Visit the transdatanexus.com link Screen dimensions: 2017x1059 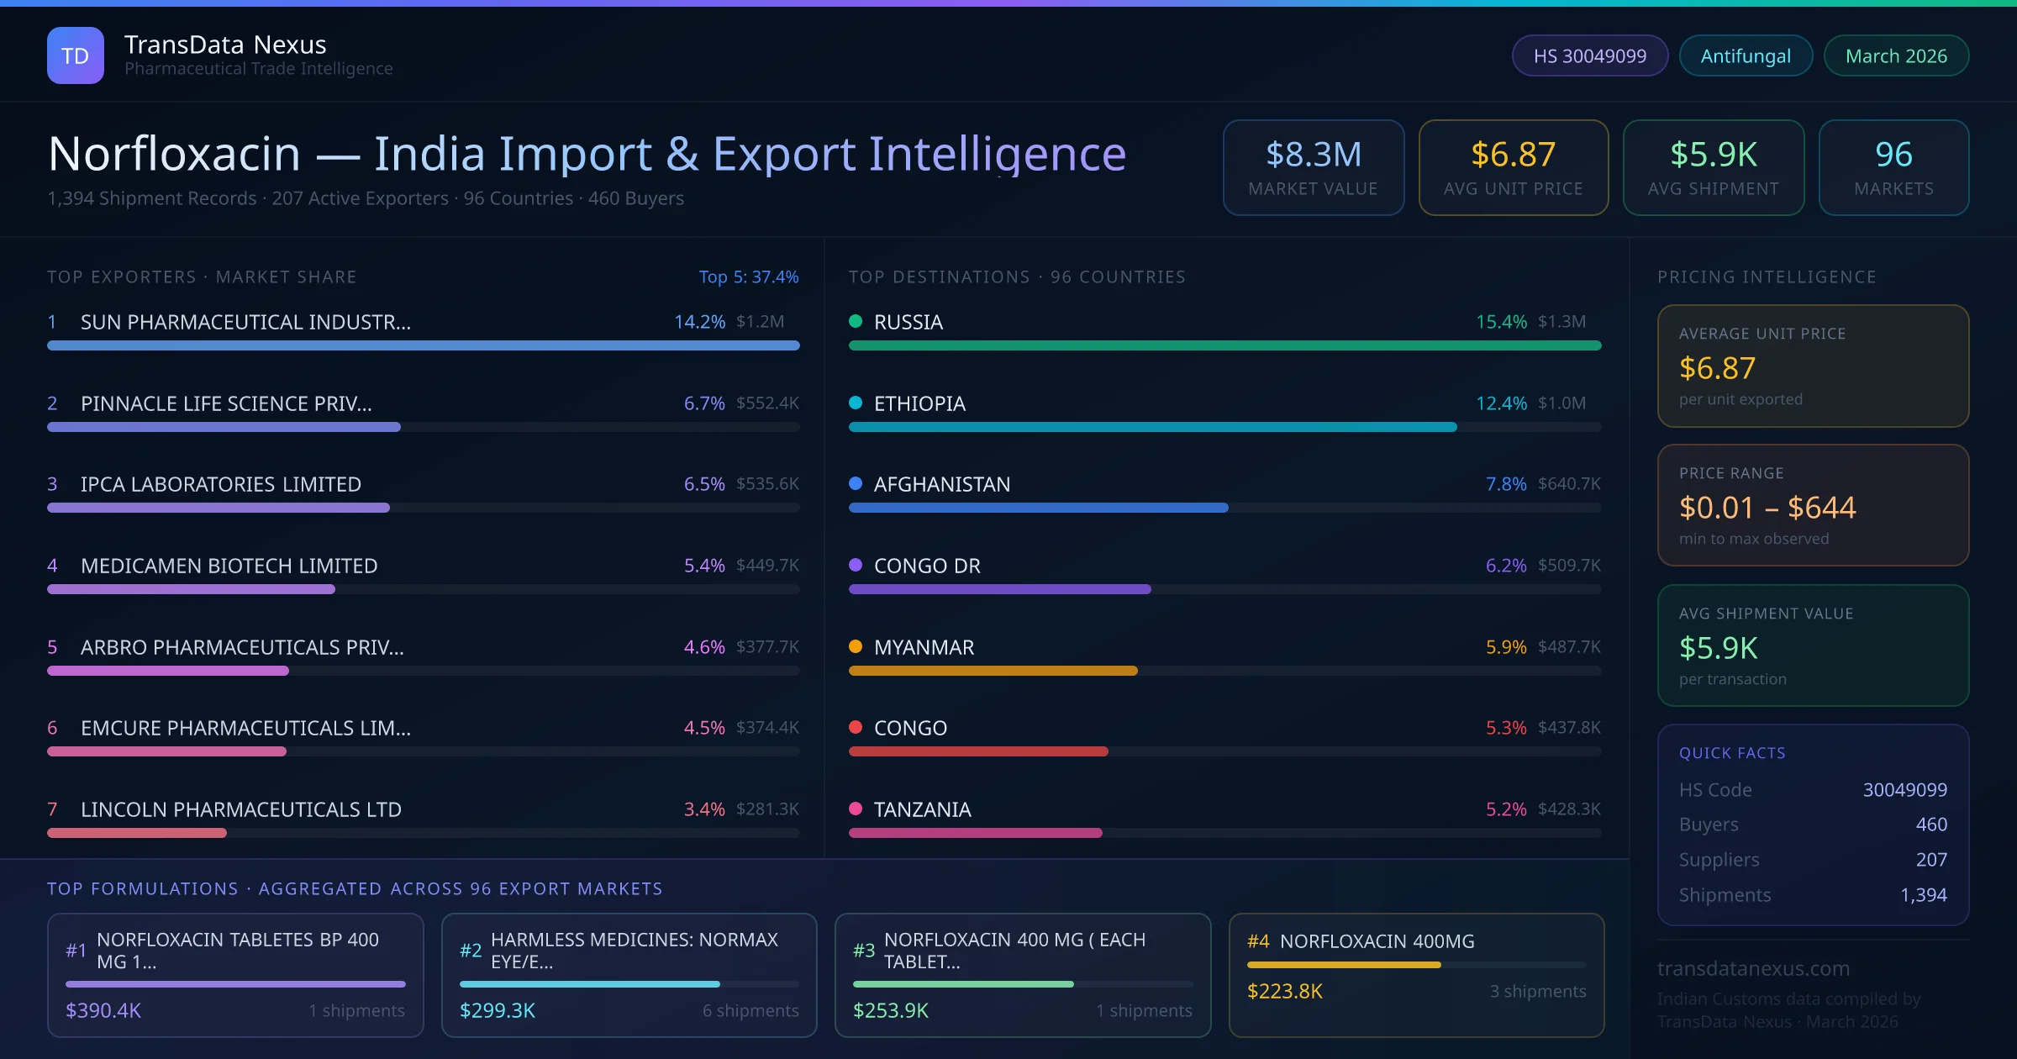pos(1753,968)
